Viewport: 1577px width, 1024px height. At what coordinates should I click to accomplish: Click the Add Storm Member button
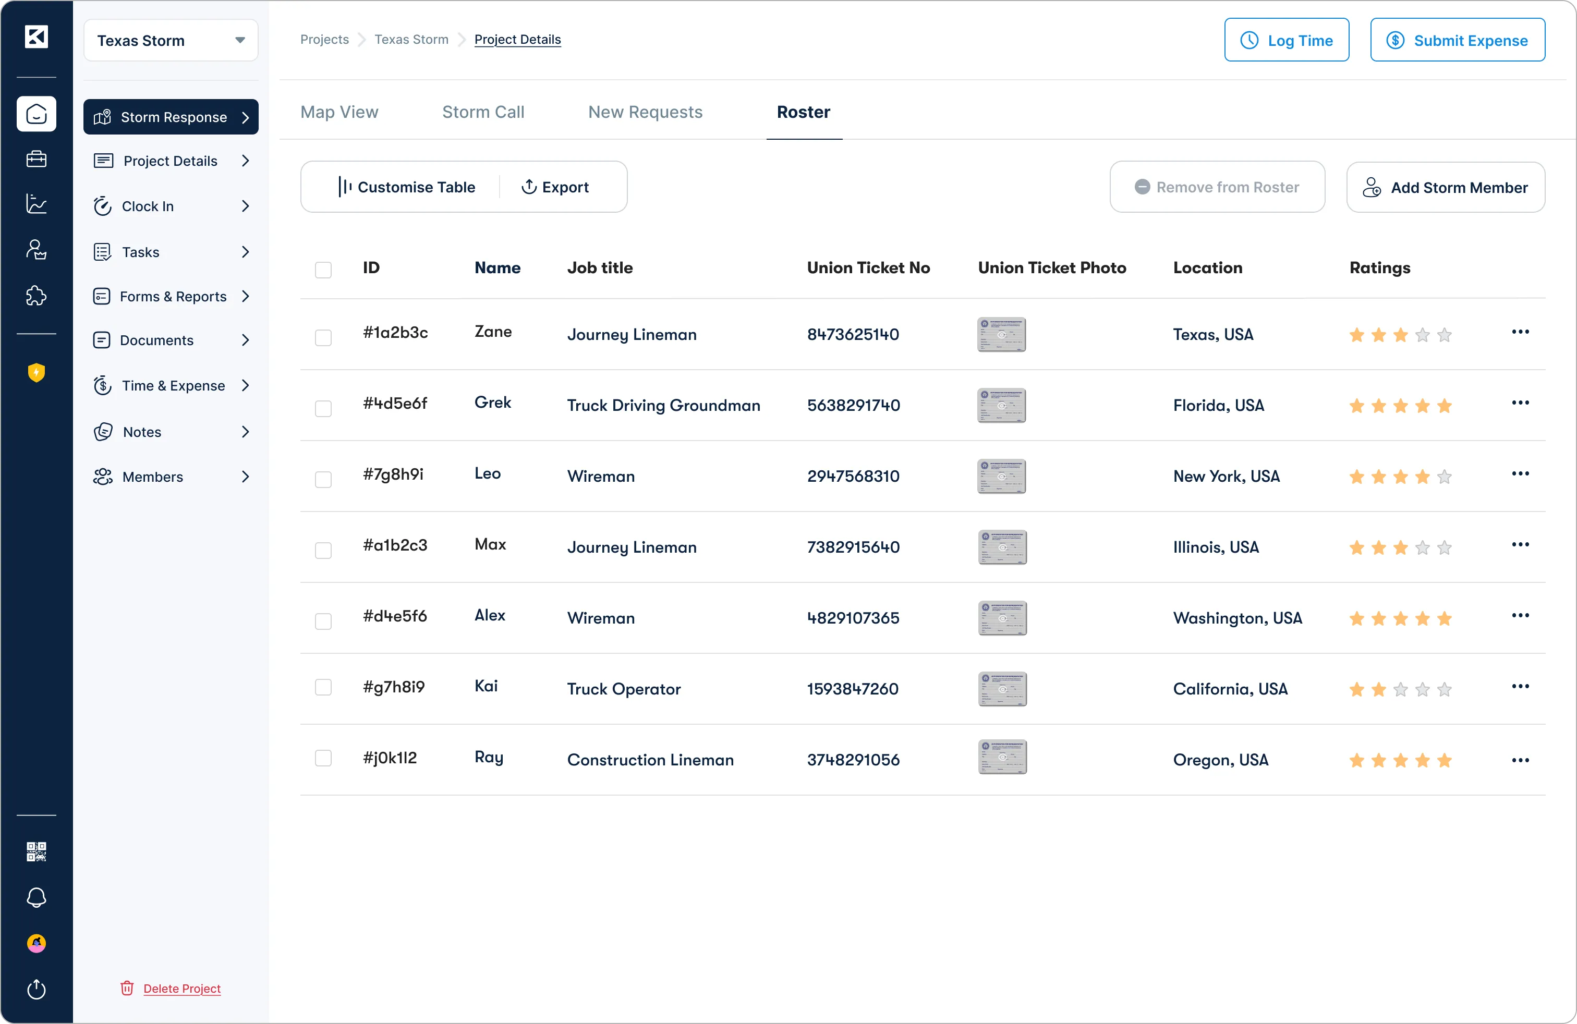[1445, 188]
